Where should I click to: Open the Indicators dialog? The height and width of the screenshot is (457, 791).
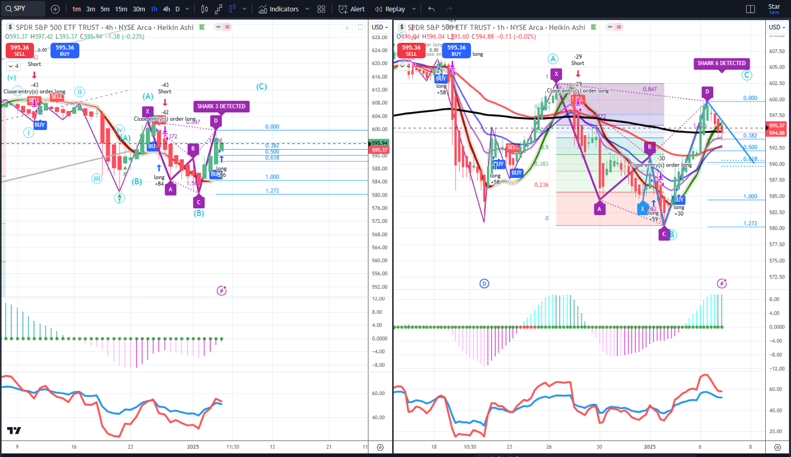pyautogui.click(x=279, y=9)
